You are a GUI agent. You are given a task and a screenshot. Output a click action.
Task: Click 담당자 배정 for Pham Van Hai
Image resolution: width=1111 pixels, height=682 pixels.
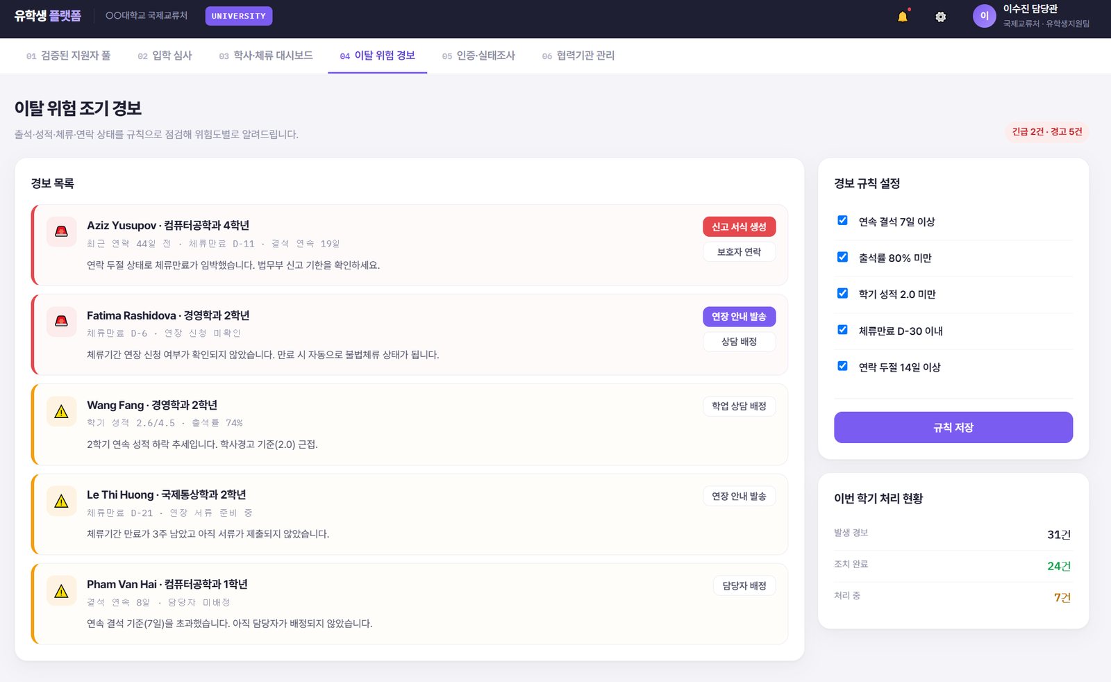[x=744, y=585]
